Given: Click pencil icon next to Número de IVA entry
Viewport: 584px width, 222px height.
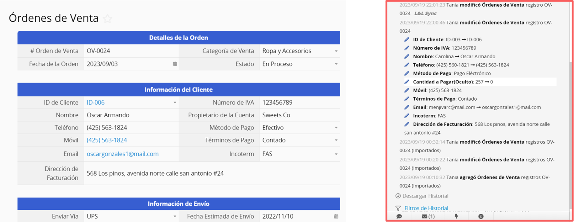Looking at the screenshot, I should (406, 48).
